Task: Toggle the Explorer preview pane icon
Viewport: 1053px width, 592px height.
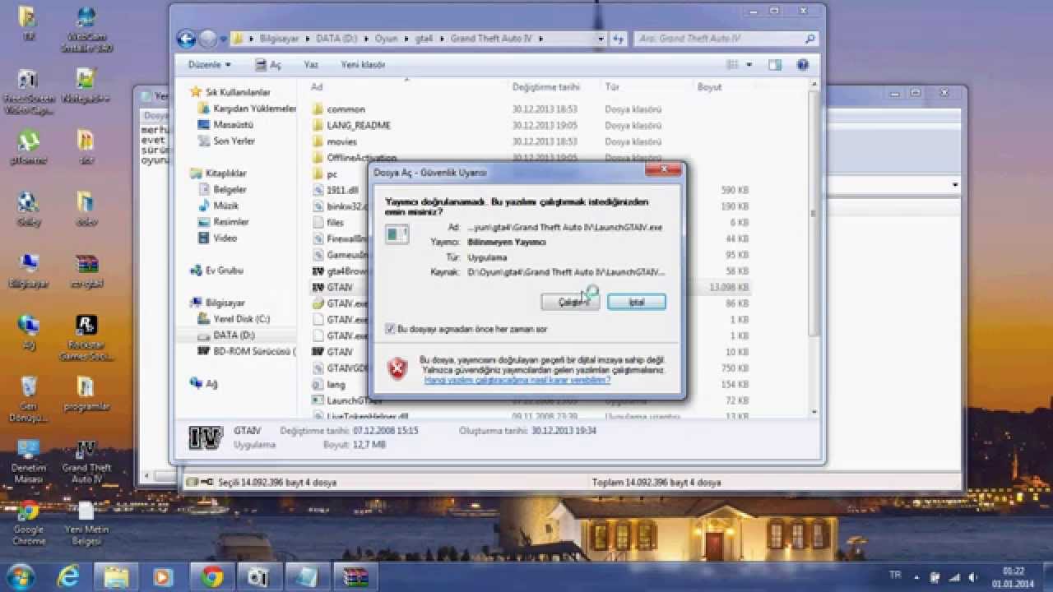Action: coord(775,64)
